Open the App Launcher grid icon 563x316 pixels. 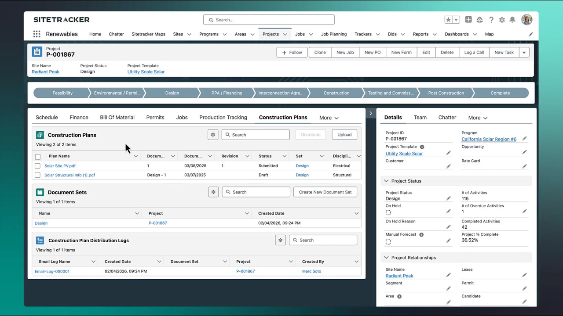[37, 34]
